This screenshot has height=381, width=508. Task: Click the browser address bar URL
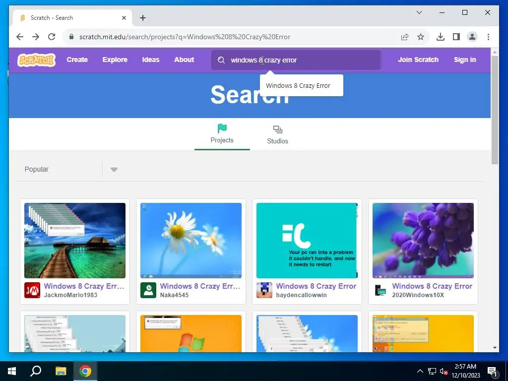(185, 37)
